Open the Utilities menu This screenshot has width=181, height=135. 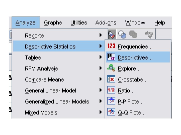(x=79, y=23)
